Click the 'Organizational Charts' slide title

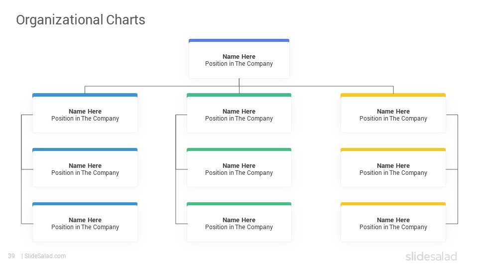(81, 20)
